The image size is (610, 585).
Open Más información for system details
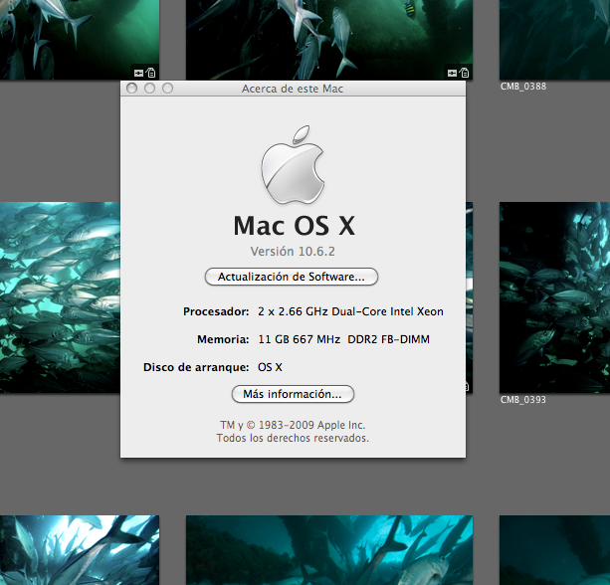point(293,394)
